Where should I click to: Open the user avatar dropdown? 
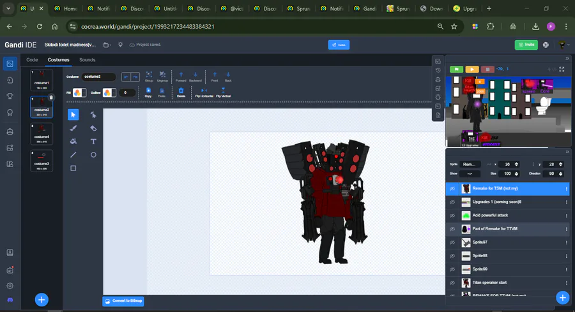point(563,45)
